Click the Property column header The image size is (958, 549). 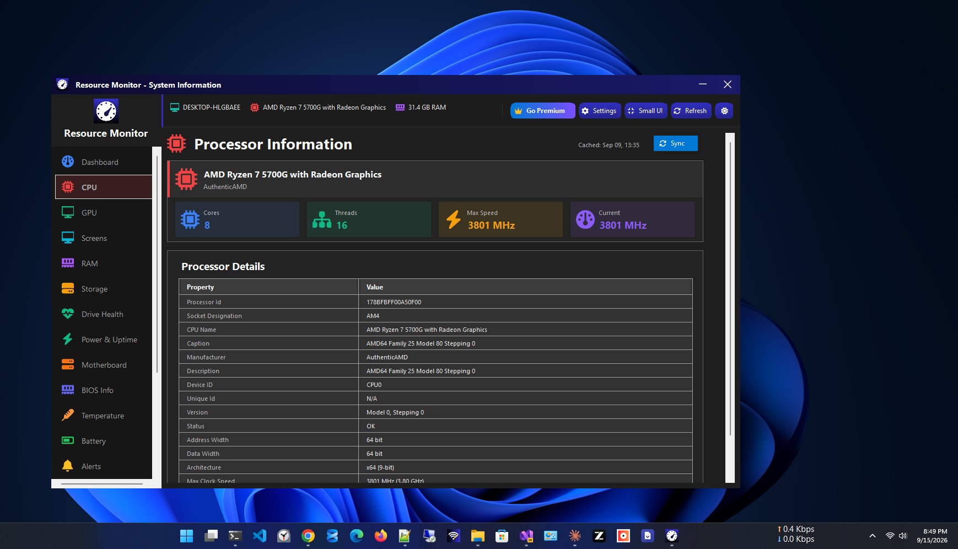click(x=268, y=287)
